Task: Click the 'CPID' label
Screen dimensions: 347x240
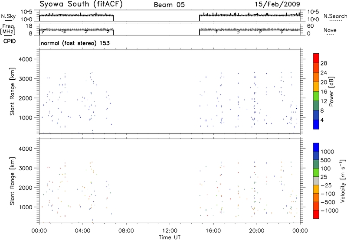Action: click(10, 41)
